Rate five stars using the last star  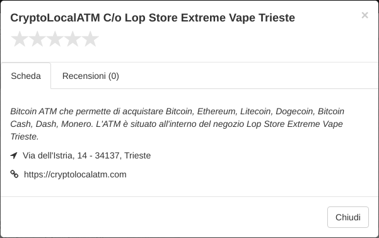pyautogui.click(x=90, y=39)
